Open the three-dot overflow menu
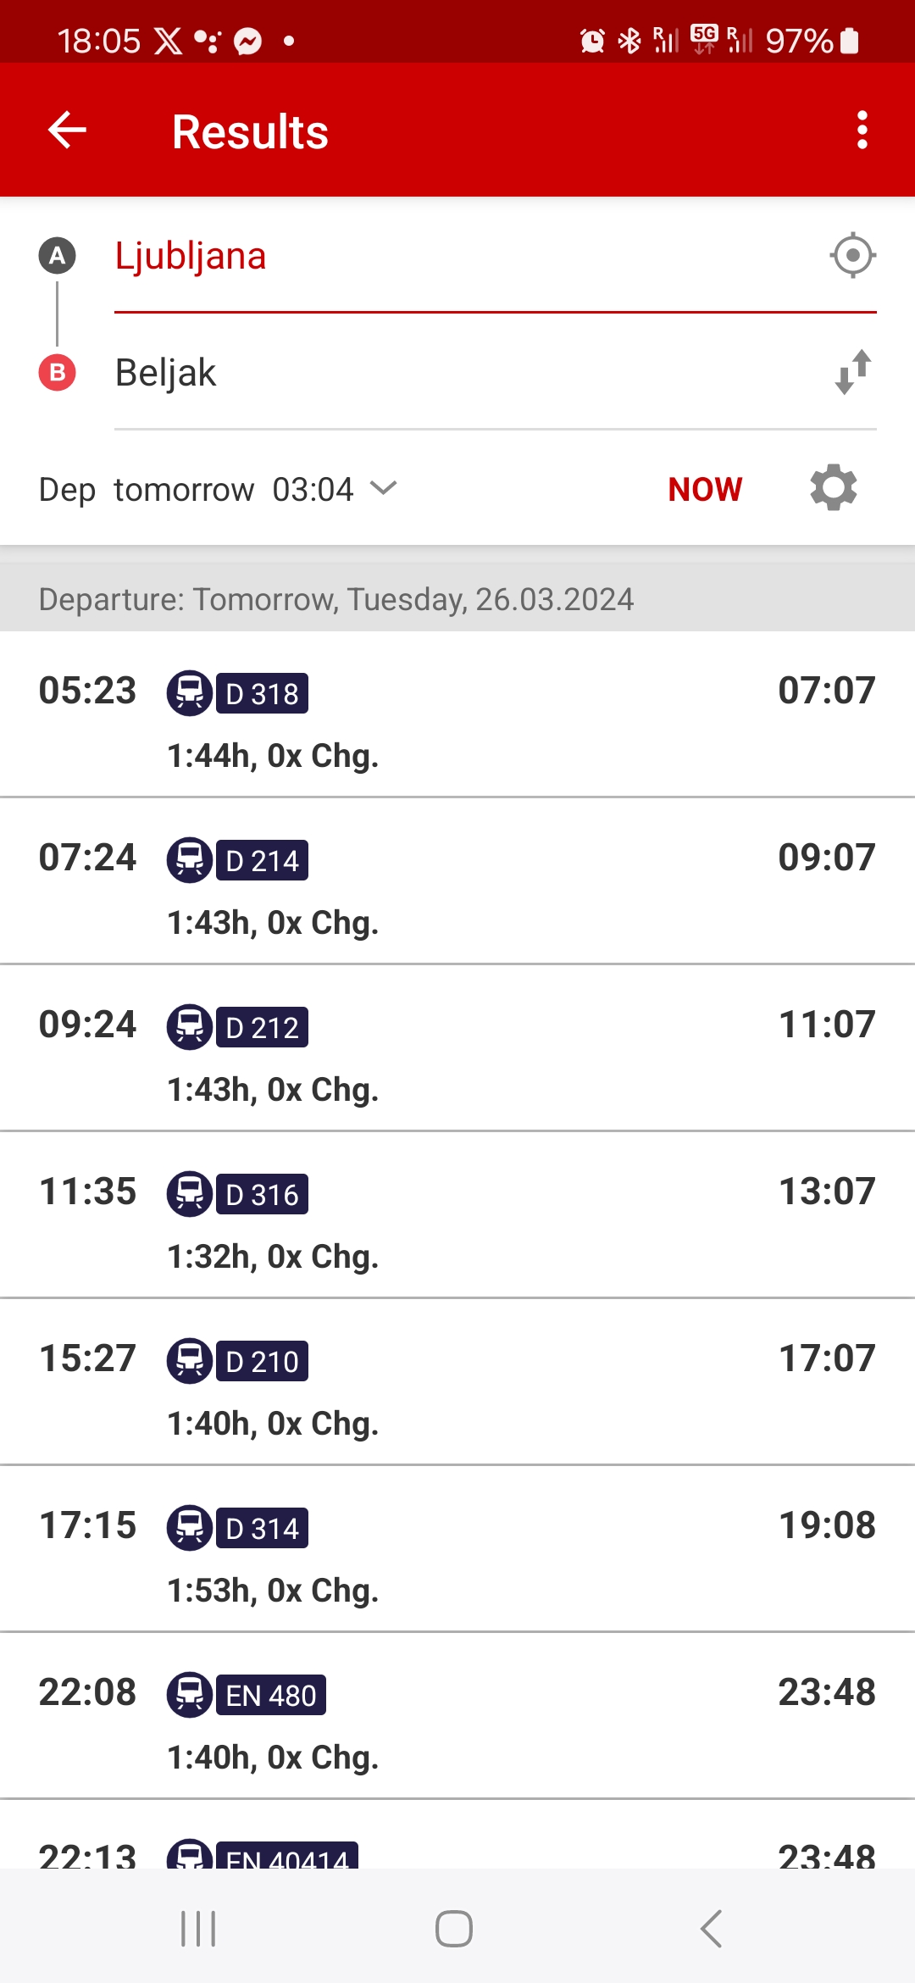Image resolution: width=915 pixels, height=1983 pixels. click(862, 131)
